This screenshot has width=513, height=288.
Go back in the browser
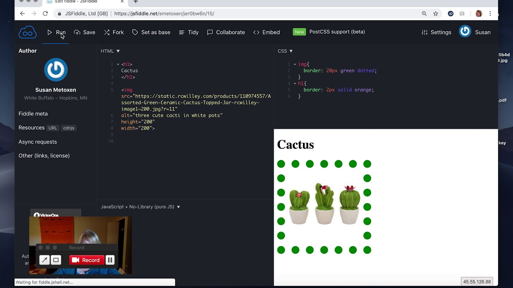(22, 14)
